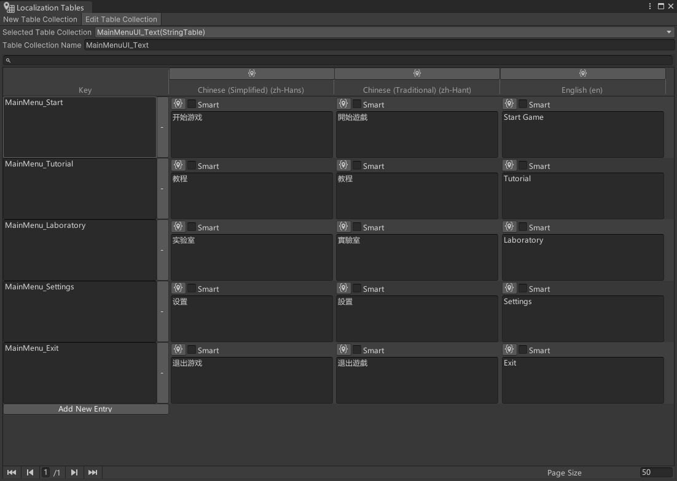Edit the '开始游戏' Simplified Chinese translation
Screen dimensions: 677x481
252,135
